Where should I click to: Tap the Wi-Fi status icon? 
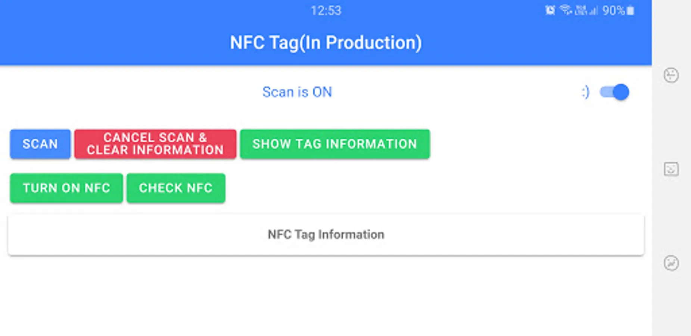click(566, 10)
